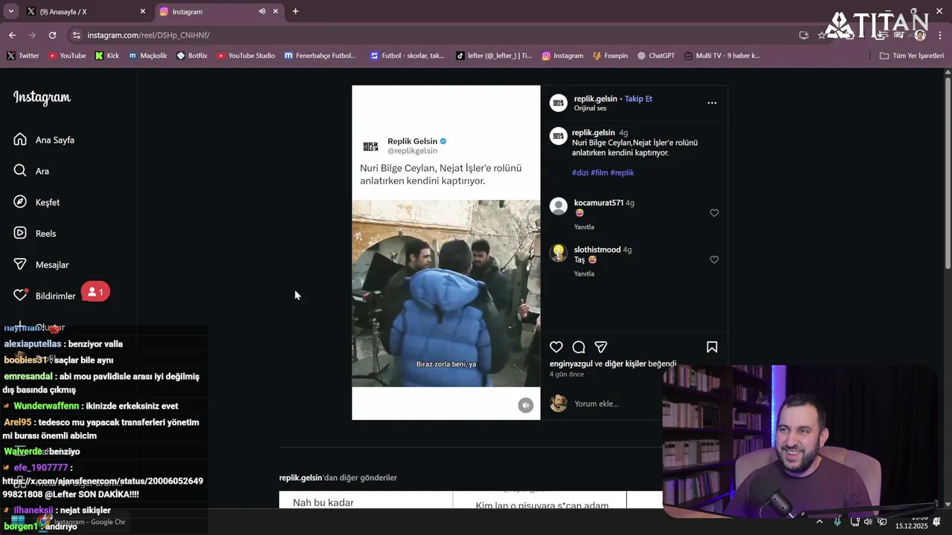Open comment bubble icon under reel

pos(579,347)
